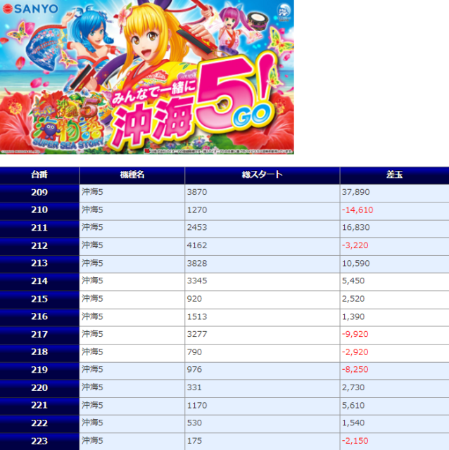Open the 沖海5 GO promotional banner image
Viewport: 449px width, 450px height.
pos(147,77)
